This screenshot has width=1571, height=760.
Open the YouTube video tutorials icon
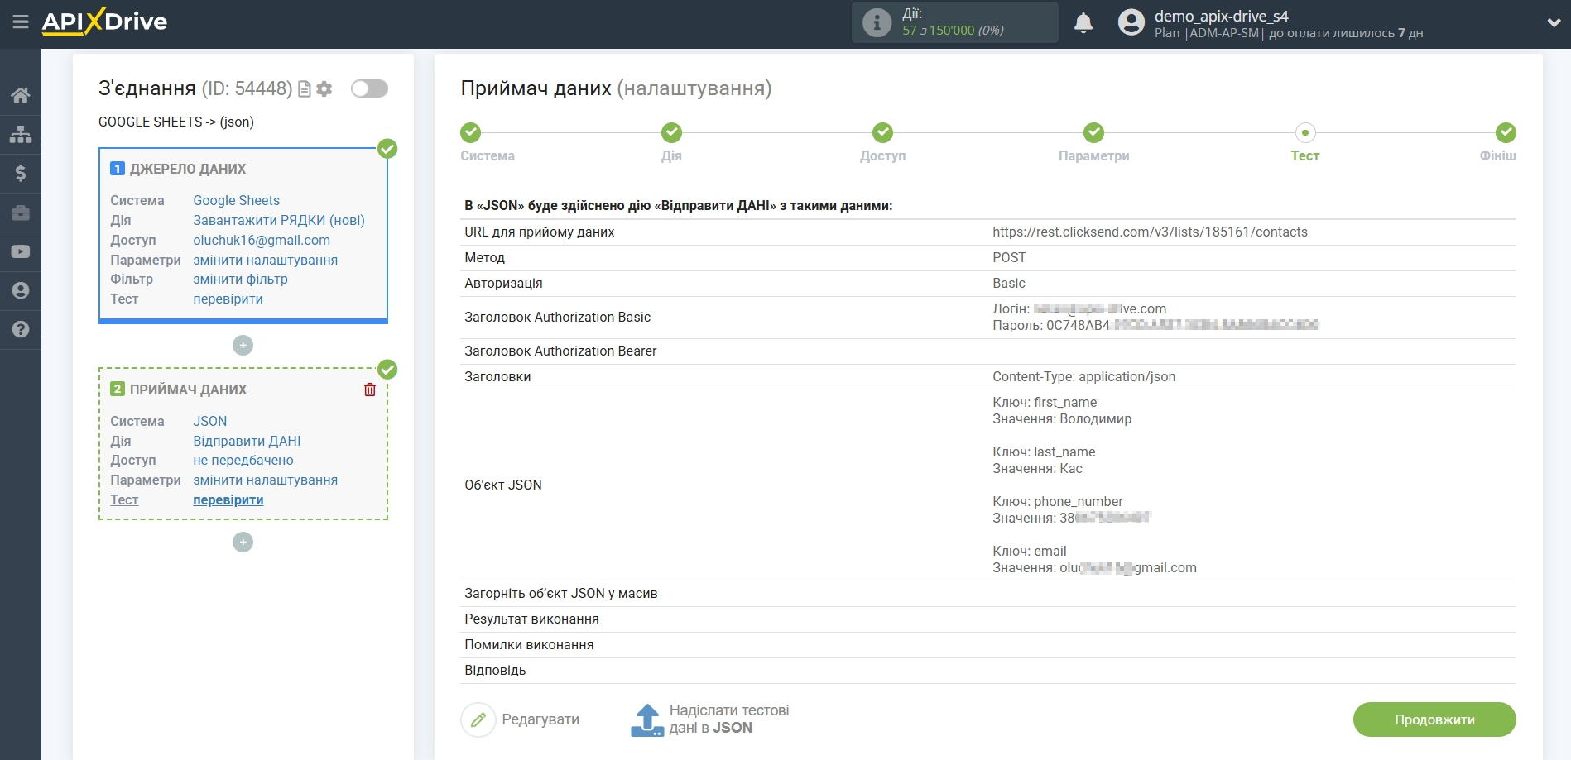[x=21, y=251]
